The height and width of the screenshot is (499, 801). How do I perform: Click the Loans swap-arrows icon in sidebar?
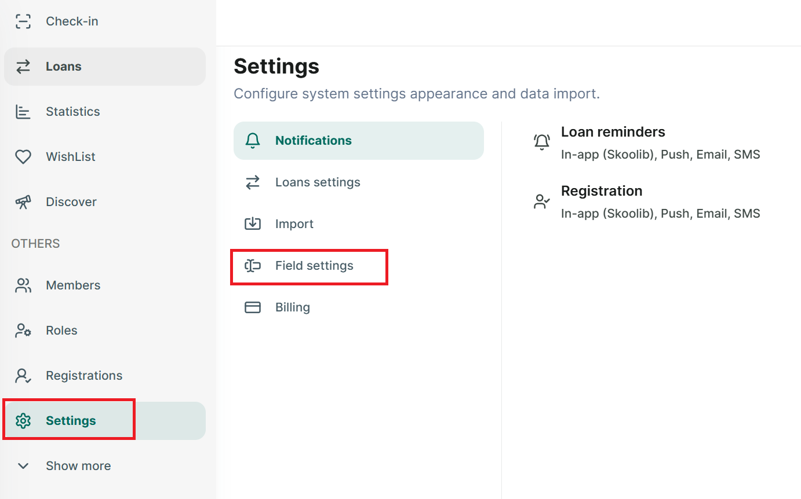(23, 67)
